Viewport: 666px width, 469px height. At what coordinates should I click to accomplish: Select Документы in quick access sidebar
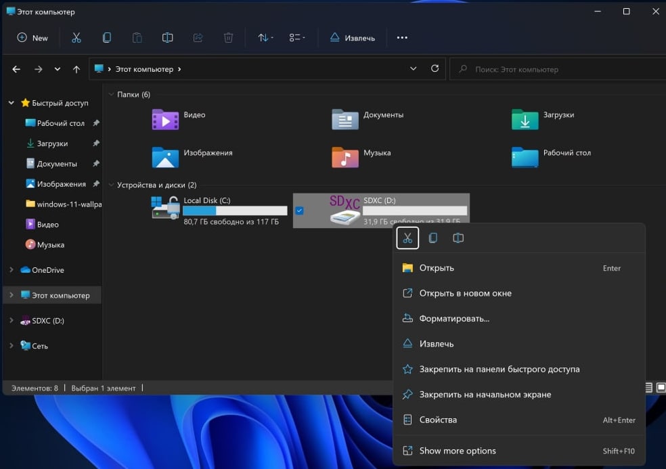[57, 164]
